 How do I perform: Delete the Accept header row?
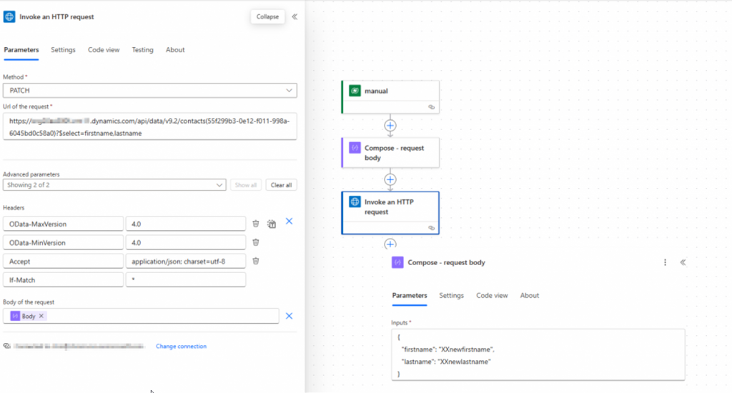point(255,262)
